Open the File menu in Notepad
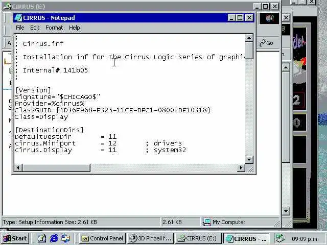 pyautogui.click(x=20, y=28)
